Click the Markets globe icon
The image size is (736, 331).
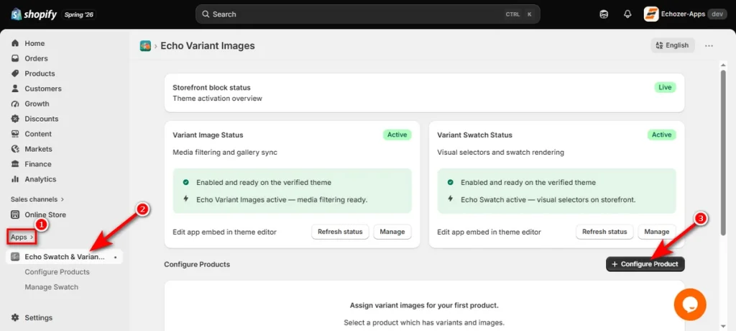tap(15, 148)
